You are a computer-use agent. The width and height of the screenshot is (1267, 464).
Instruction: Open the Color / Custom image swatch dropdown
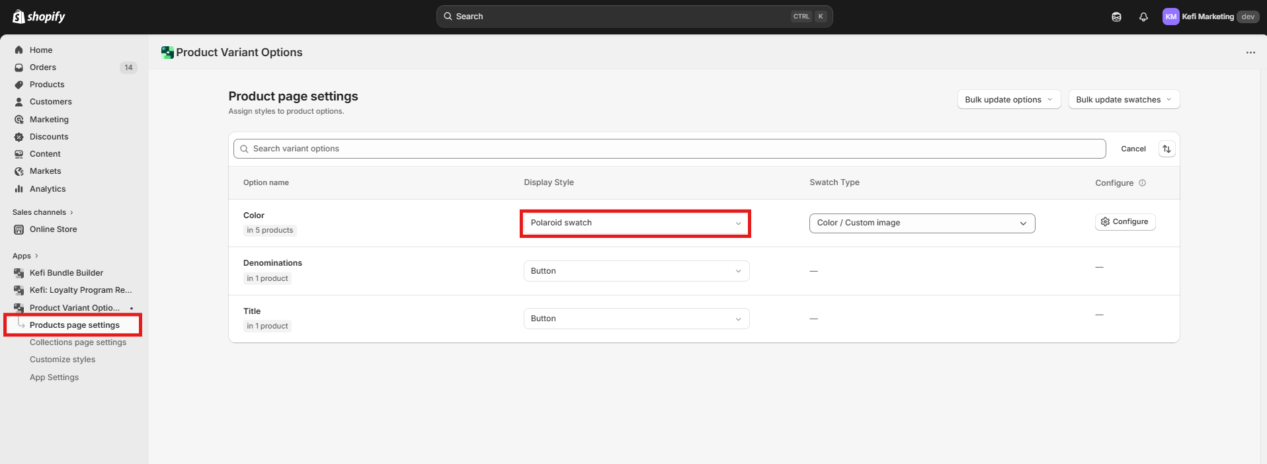coord(921,223)
